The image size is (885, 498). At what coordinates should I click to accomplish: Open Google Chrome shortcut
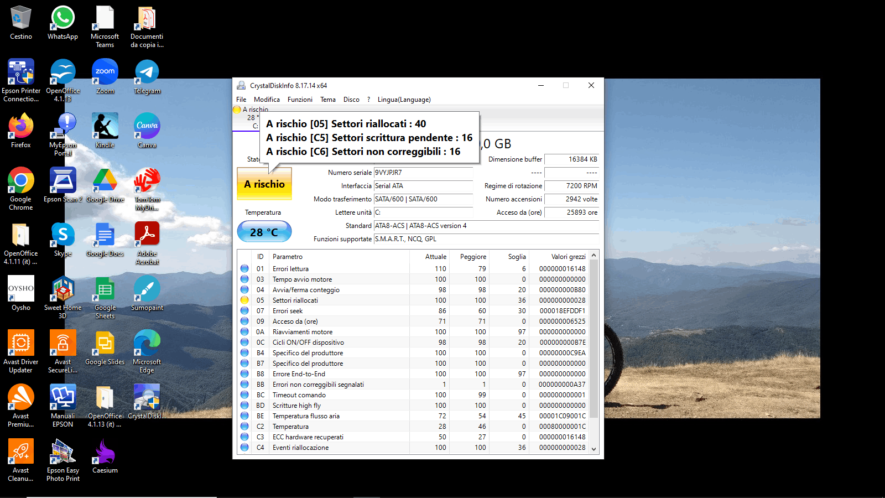click(x=21, y=189)
